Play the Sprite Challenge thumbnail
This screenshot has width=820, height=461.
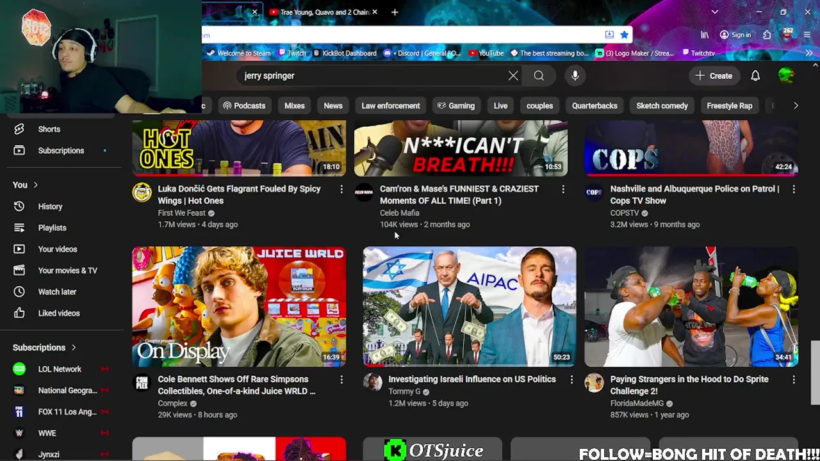click(691, 307)
